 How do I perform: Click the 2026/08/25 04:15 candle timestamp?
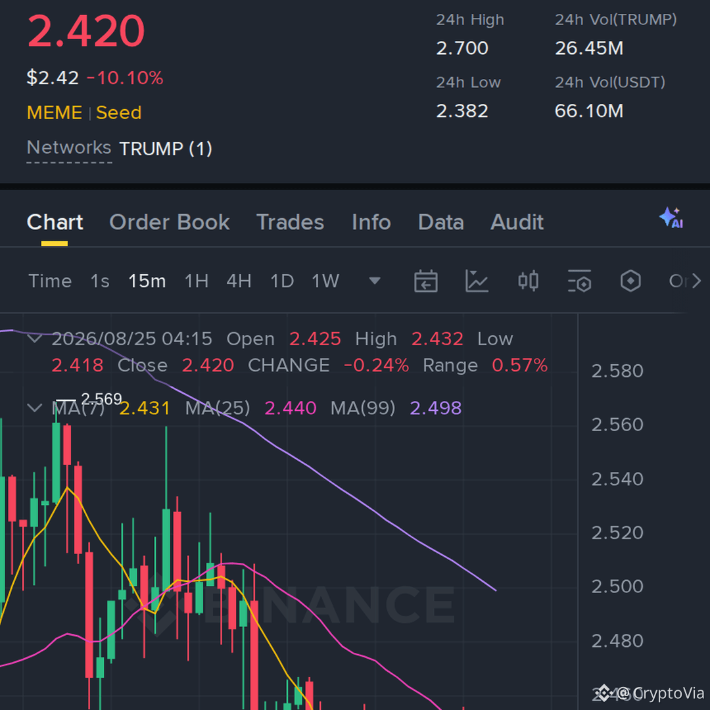pyautogui.click(x=131, y=339)
